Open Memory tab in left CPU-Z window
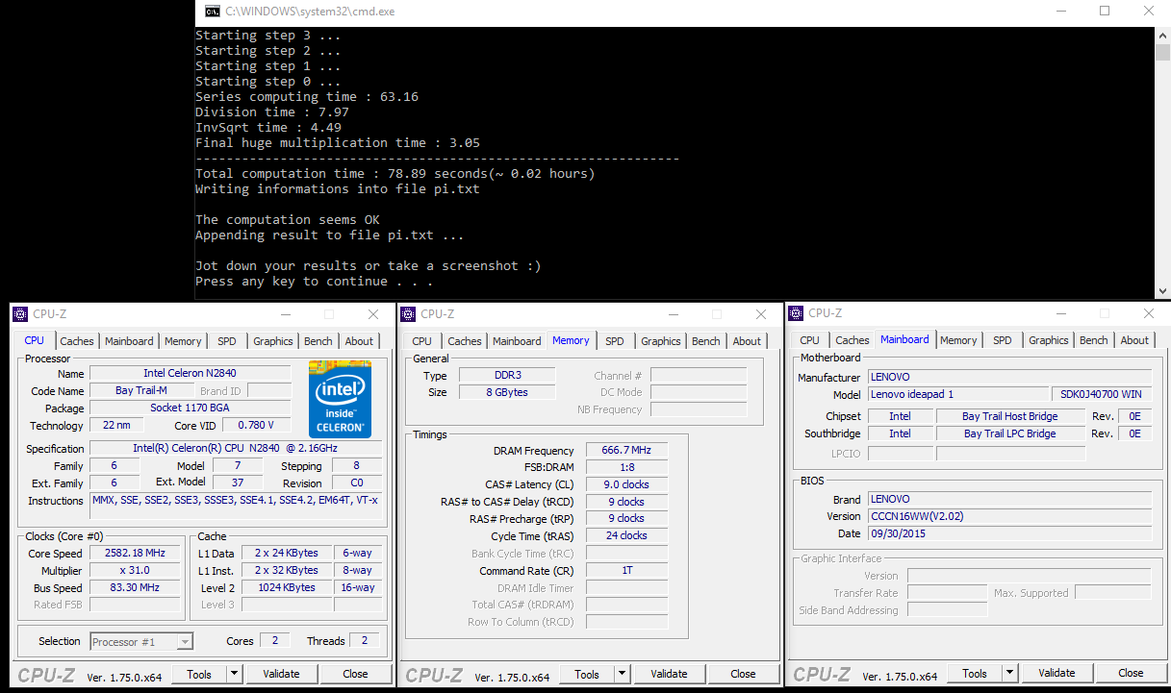The height and width of the screenshot is (693, 1171). pos(183,341)
